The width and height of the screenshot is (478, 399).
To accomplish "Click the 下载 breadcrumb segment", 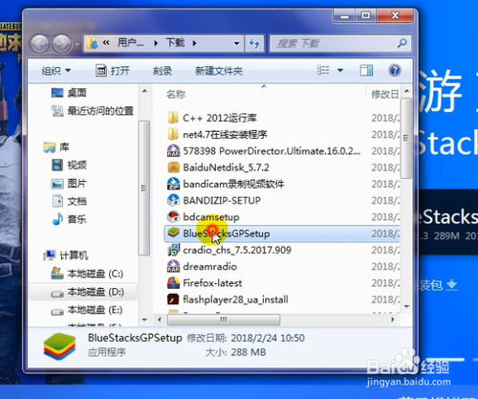I will click(175, 42).
